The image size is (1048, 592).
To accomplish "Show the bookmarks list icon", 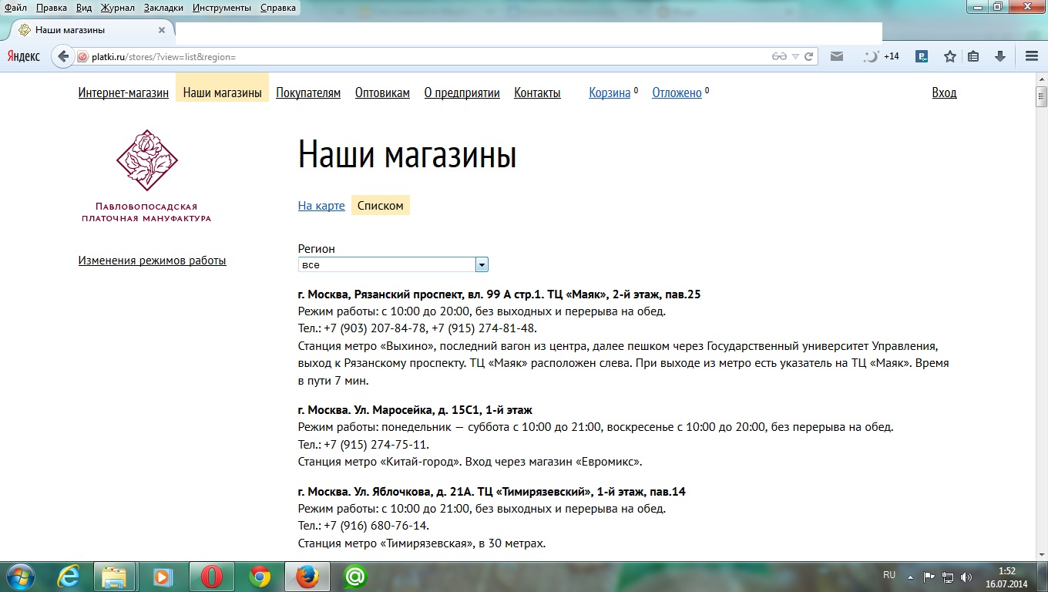I will (x=973, y=56).
